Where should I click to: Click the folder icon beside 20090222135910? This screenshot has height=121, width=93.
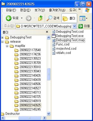click(16, 67)
